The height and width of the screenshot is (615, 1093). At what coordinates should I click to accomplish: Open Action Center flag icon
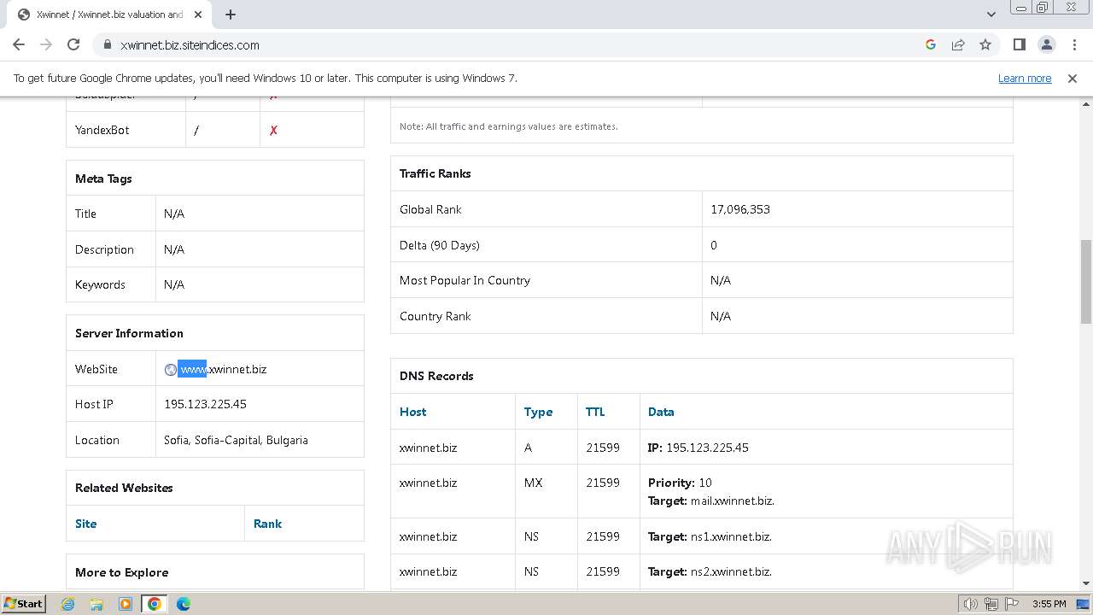[x=1011, y=604]
